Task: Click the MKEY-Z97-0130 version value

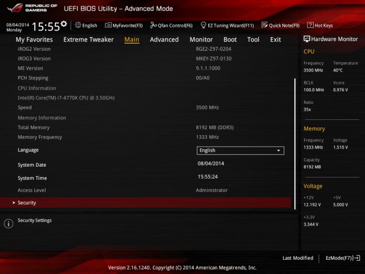Action: (214, 59)
